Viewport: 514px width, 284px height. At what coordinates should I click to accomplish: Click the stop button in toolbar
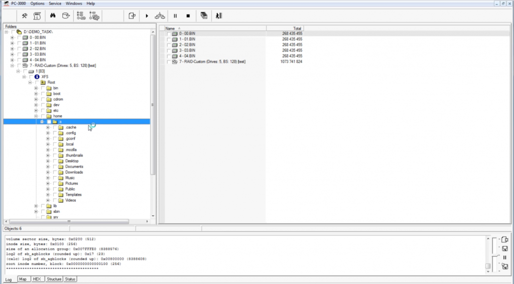(188, 16)
